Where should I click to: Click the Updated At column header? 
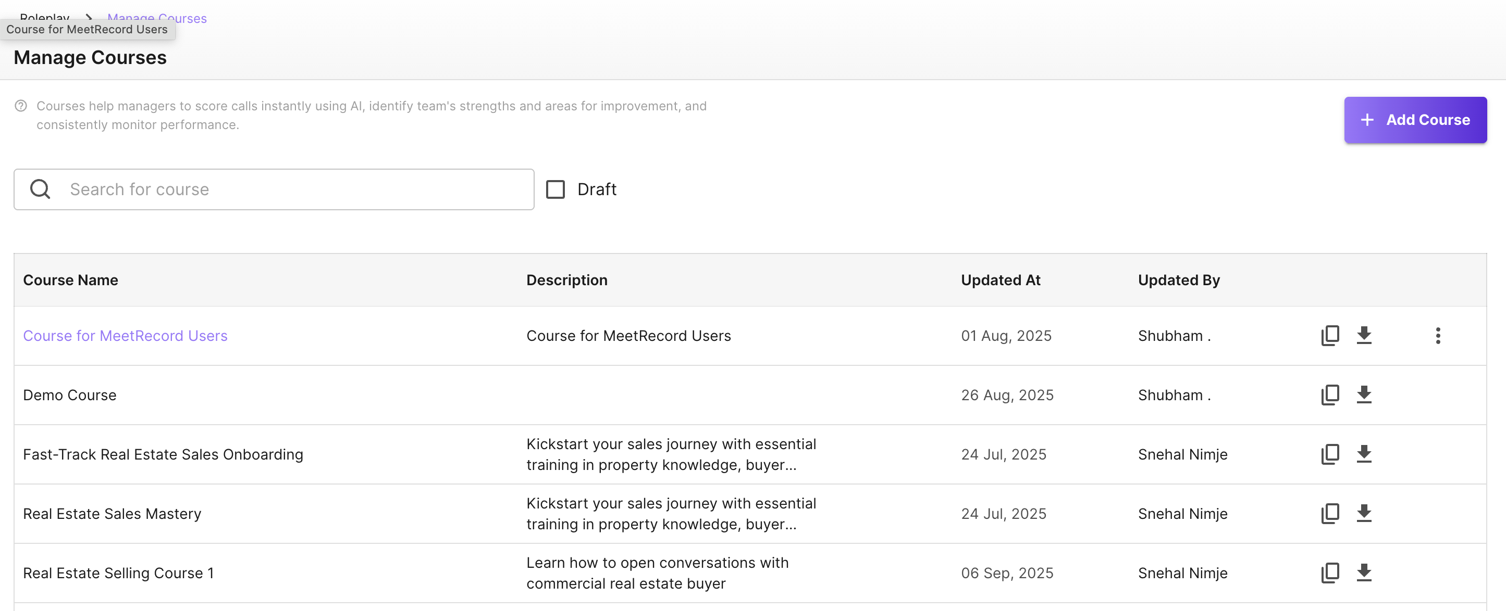1001,280
